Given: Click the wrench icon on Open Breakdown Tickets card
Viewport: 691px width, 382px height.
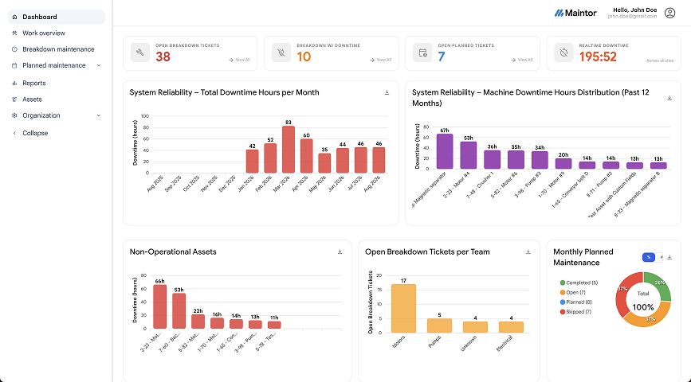Looking at the screenshot, I should click(140, 53).
